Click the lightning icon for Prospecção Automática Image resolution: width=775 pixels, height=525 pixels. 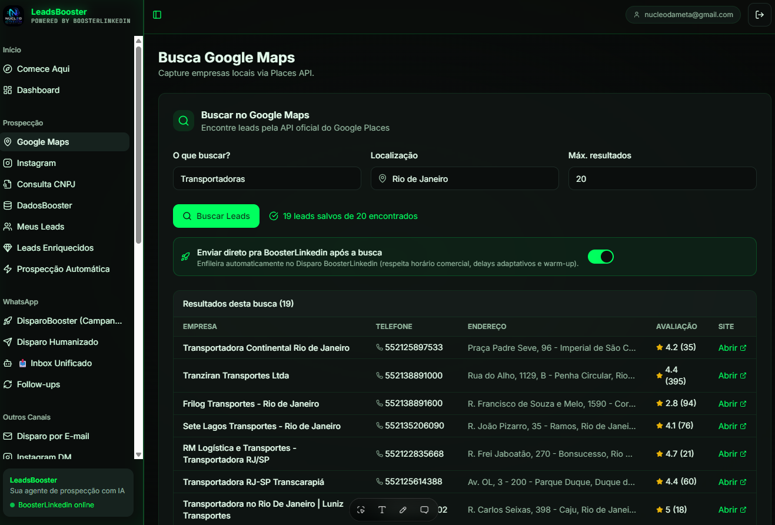click(x=8, y=269)
